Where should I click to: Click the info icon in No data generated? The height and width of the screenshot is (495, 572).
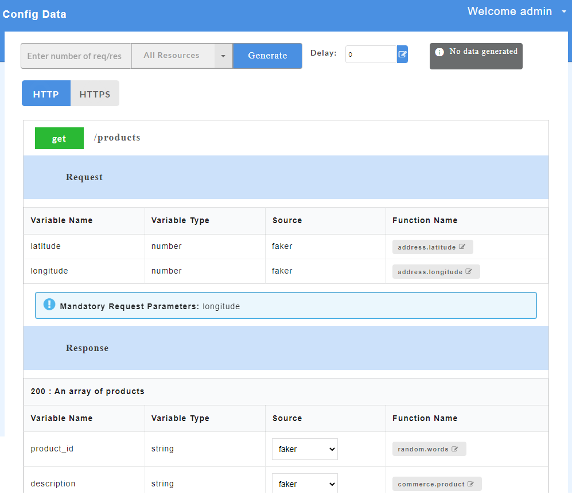click(x=439, y=52)
